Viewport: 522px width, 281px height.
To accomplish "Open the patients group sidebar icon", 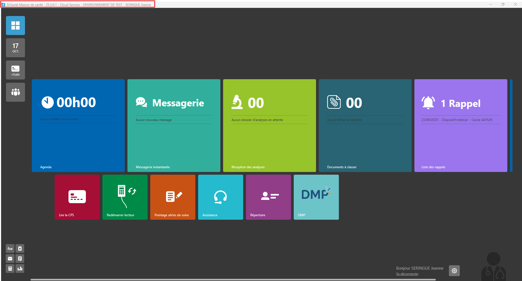I will coord(15,92).
